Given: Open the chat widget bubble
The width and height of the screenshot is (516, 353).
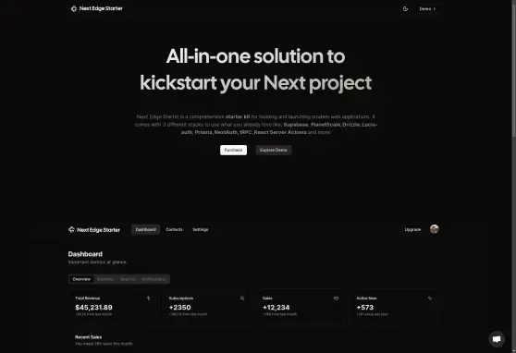Looking at the screenshot, I should [497, 339].
